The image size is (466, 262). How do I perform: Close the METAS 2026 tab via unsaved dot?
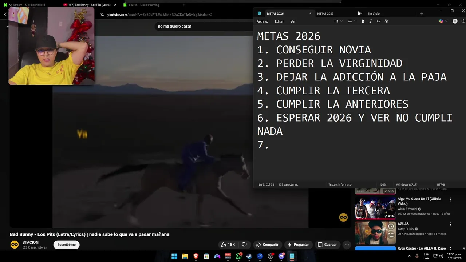(310, 13)
